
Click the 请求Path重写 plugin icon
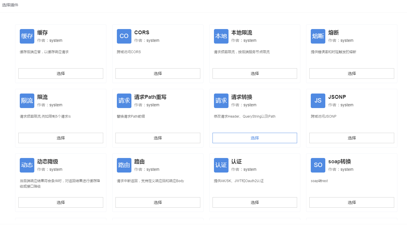click(124, 101)
